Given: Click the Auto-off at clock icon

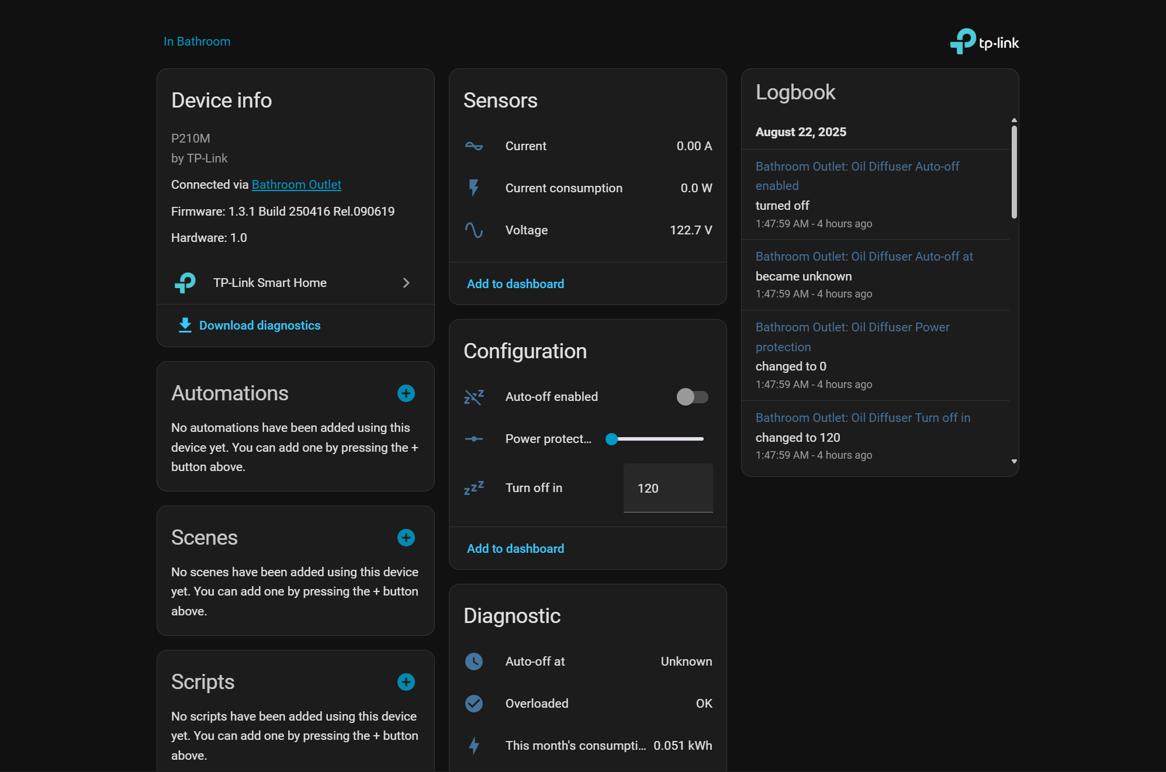Looking at the screenshot, I should pos(474,662).
